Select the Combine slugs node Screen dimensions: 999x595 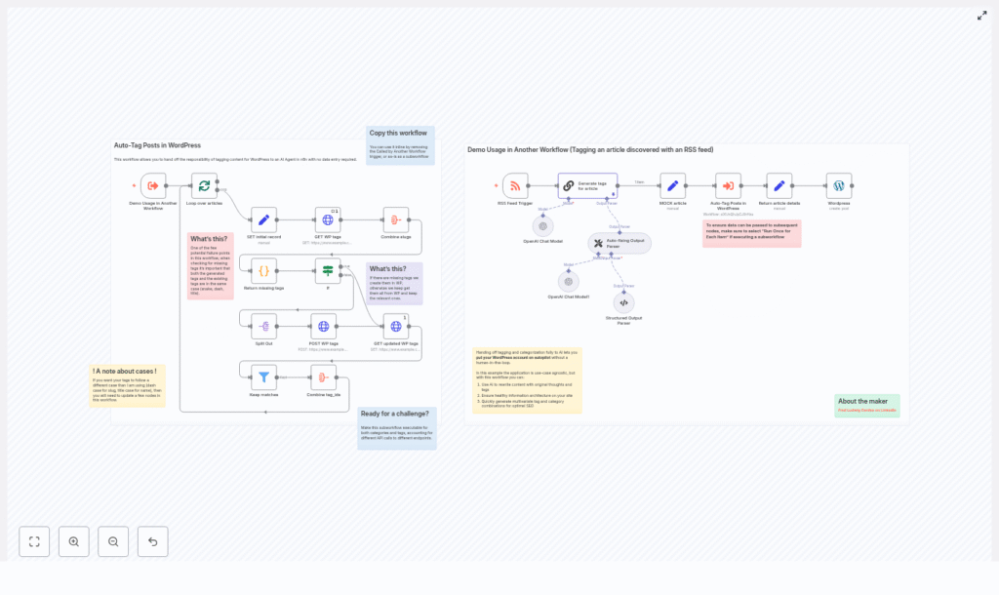[395, 219]
